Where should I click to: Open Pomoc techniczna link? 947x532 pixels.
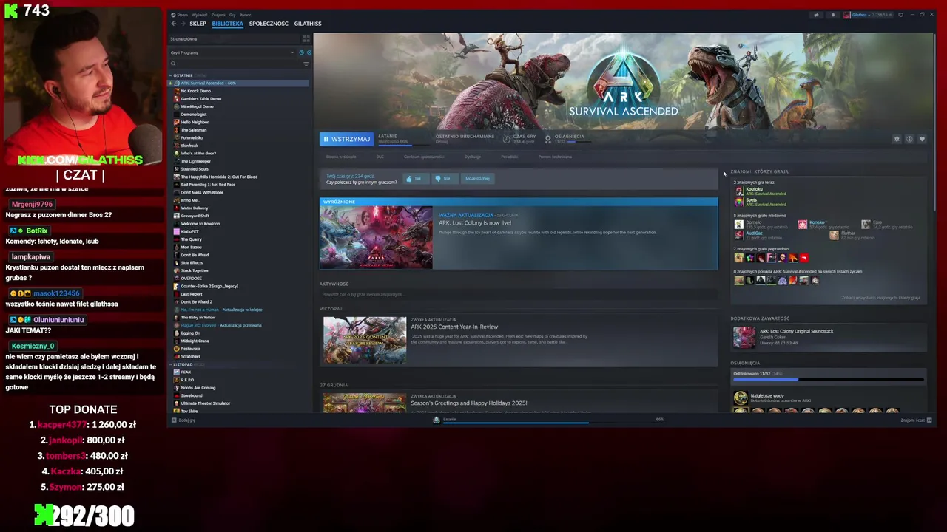click(555, 157)
